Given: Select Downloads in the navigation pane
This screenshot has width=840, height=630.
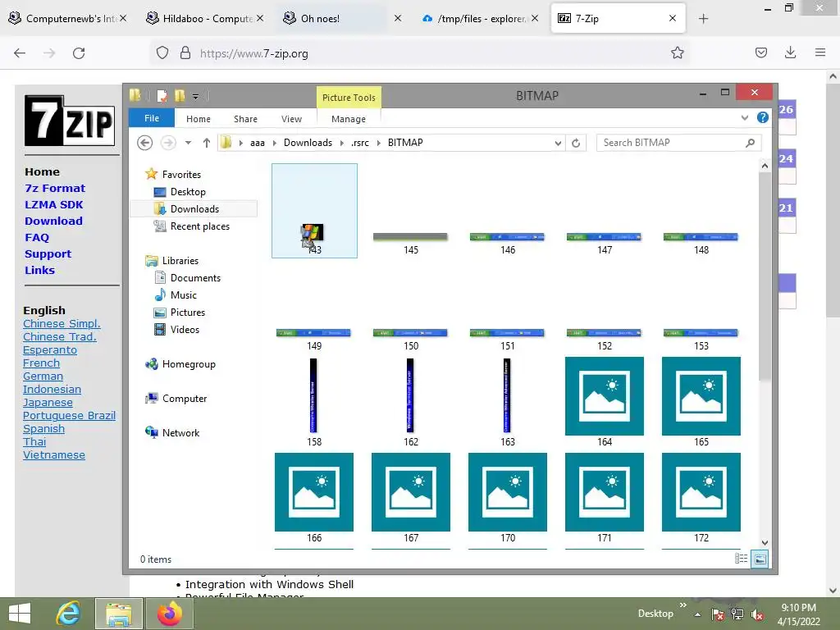Looking at the screenshot, I should 194,209.
